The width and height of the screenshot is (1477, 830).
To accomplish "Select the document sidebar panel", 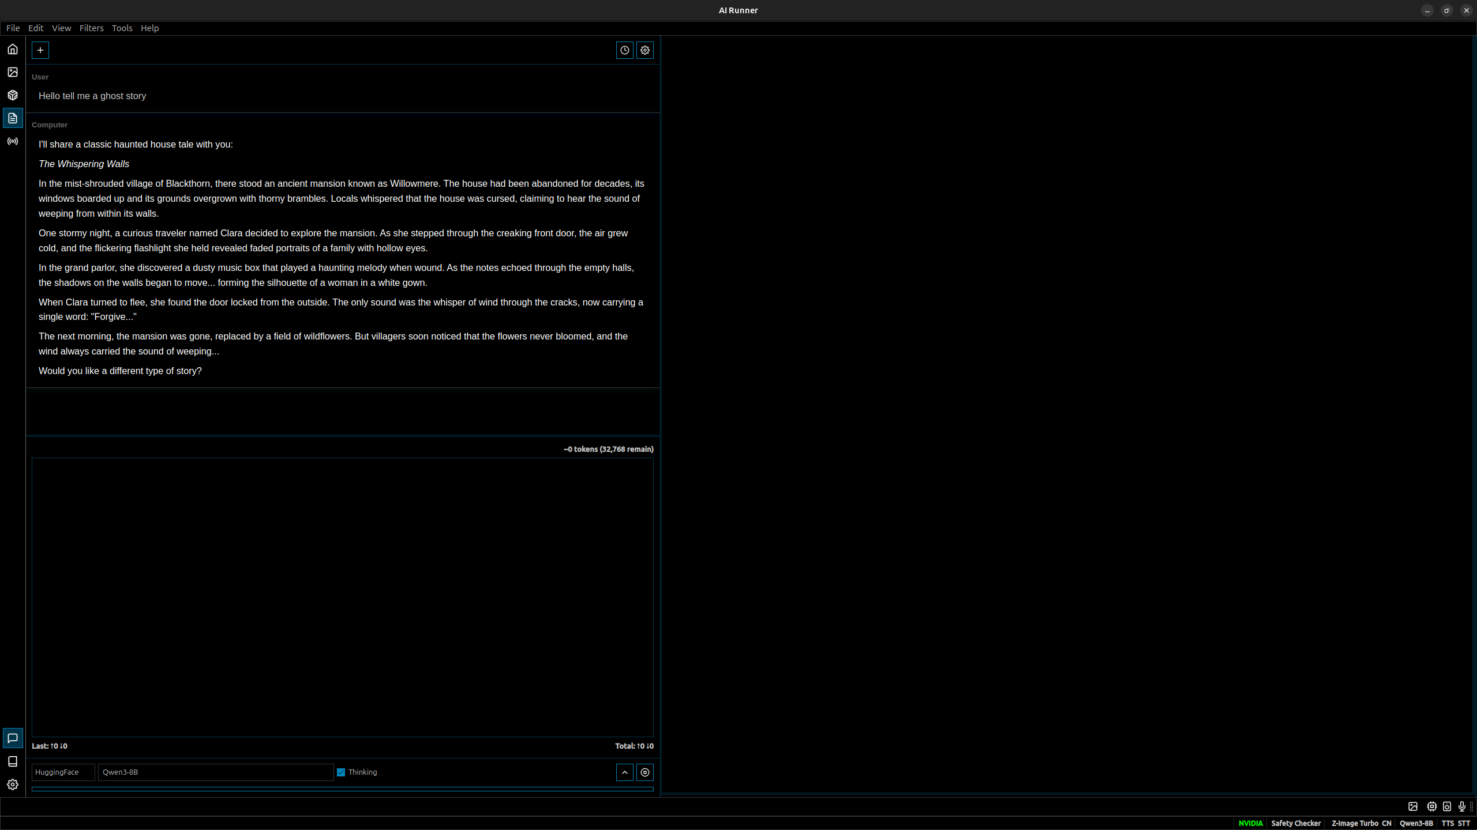I will (12, 118).
